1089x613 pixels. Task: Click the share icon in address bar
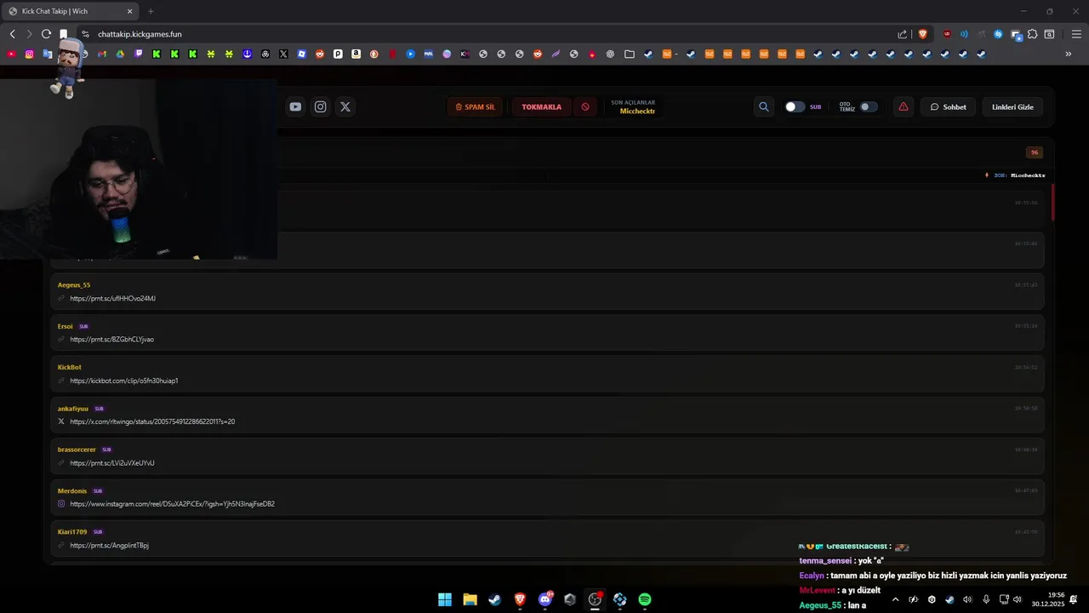click(x=903, y=34)
